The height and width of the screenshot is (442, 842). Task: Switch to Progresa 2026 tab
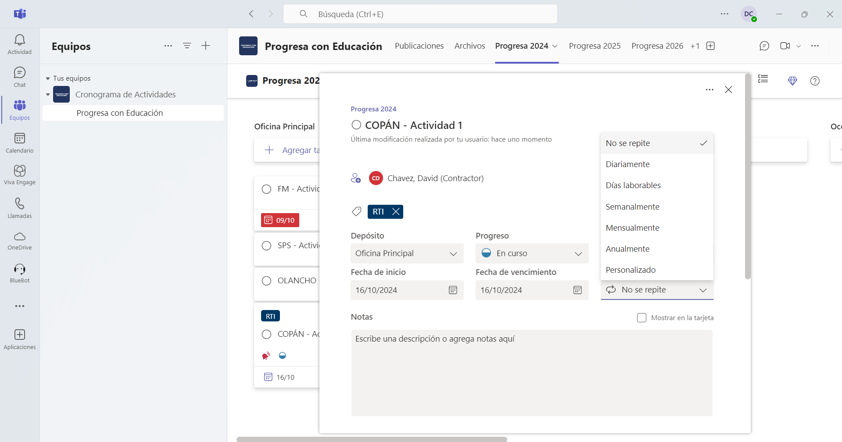(657, 46)
